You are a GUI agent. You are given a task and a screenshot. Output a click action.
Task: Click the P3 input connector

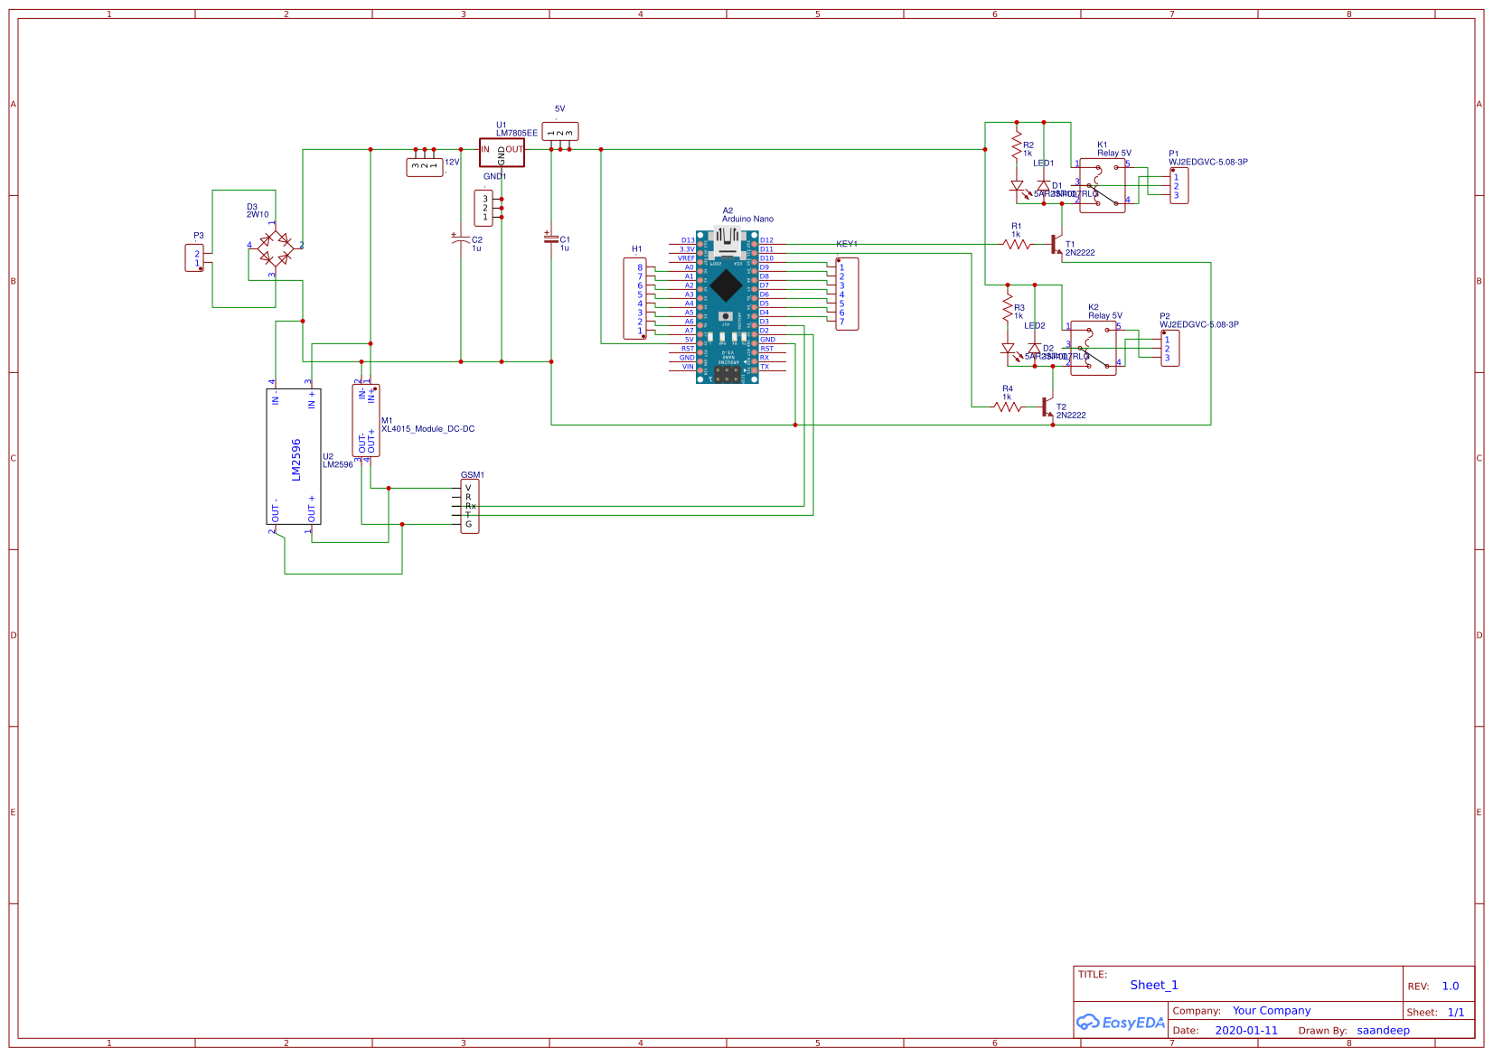195,258
